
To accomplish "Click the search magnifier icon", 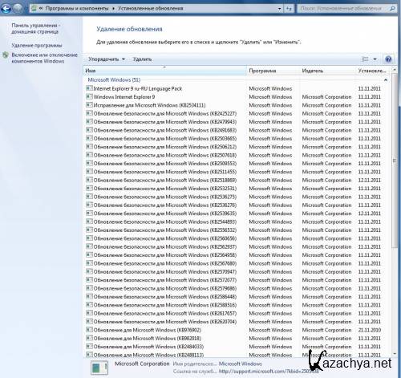I will 392,9.
